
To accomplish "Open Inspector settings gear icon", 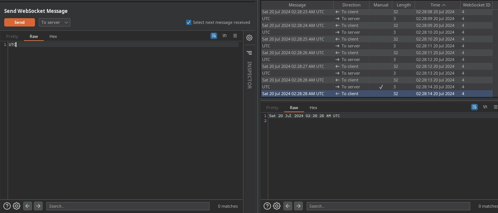I will pos(249,38).
